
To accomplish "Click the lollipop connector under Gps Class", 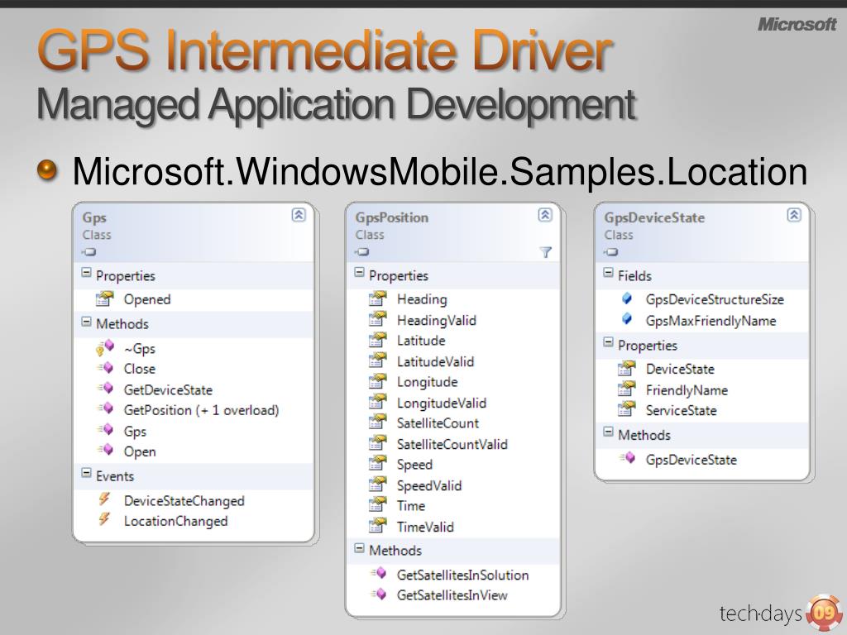I will (89, 251).
